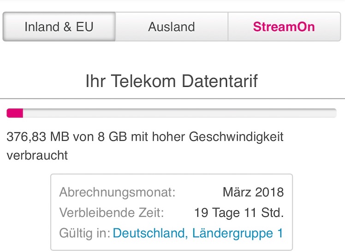Click the Ihr Telekom Datentarif heading

(172, 81)
